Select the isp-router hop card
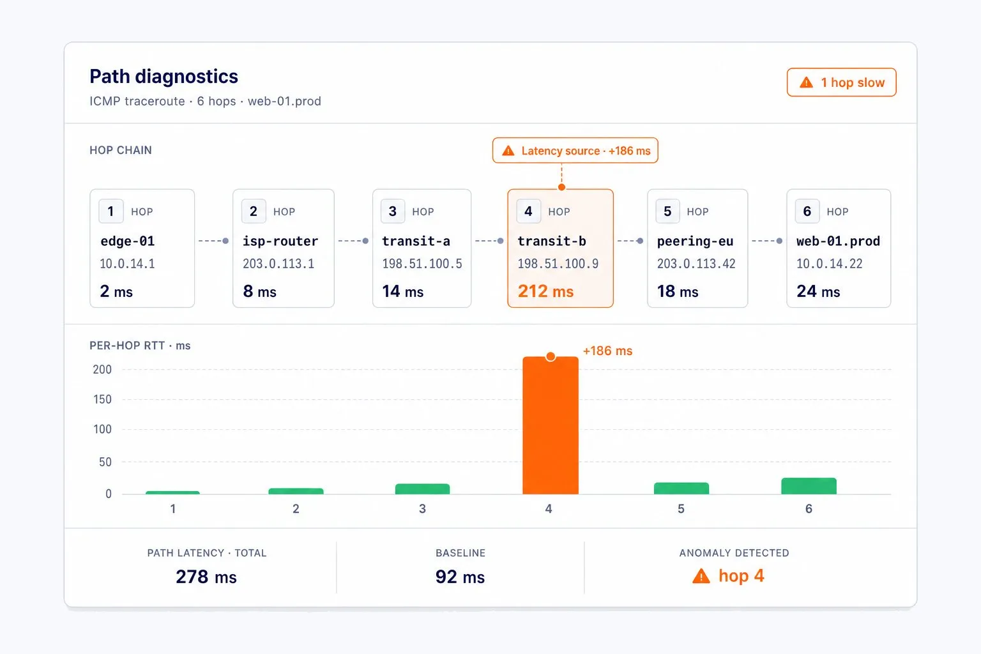This screenshot has width=981, height=654. coord(284,248)
